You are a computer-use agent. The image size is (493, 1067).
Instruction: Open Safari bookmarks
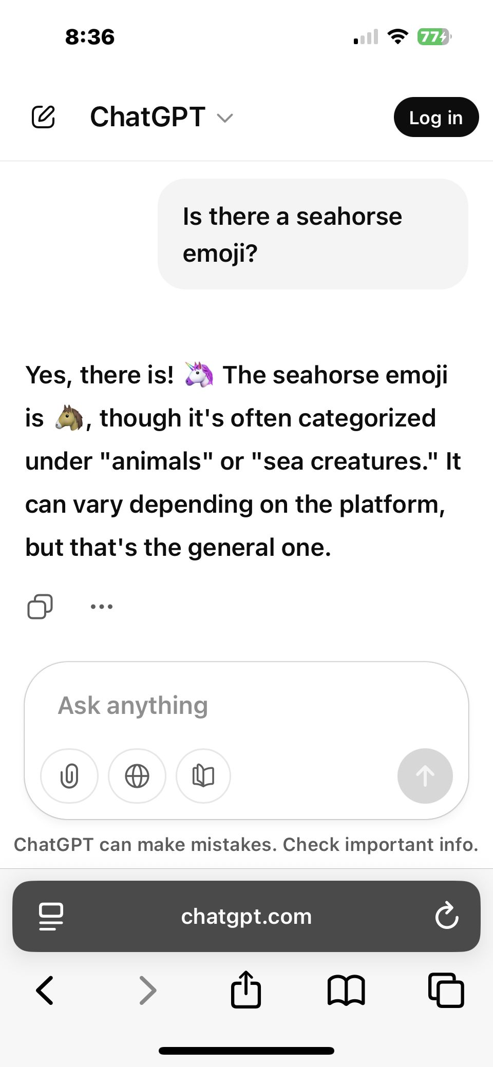tap(346, 990)
